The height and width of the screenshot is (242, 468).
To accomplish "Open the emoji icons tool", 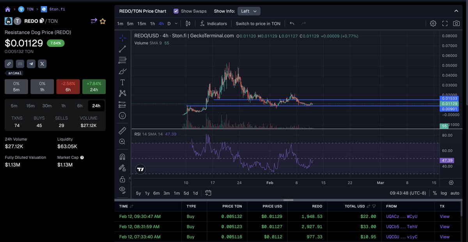I will pos(122,116).
